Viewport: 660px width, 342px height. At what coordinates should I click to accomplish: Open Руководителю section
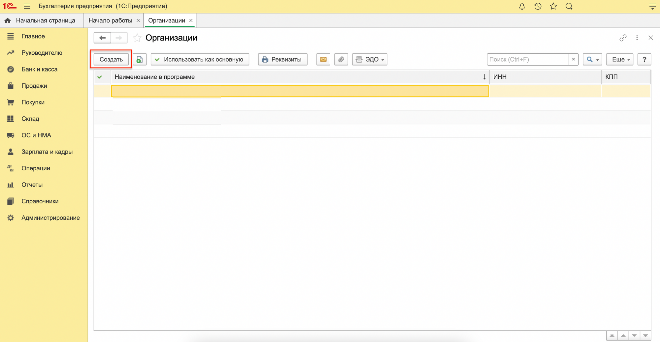(x=42, y=53)
